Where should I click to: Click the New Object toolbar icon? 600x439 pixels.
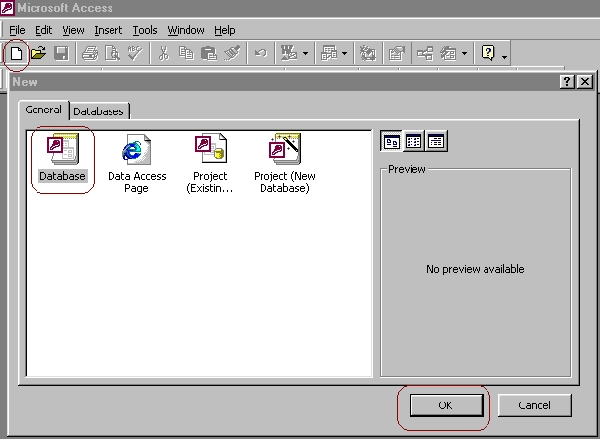tap(448, 53)
